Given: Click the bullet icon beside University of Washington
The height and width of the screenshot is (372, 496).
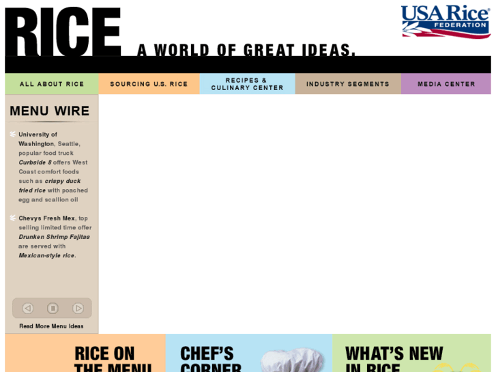Looking at the screenshot, I should point(13,134).
